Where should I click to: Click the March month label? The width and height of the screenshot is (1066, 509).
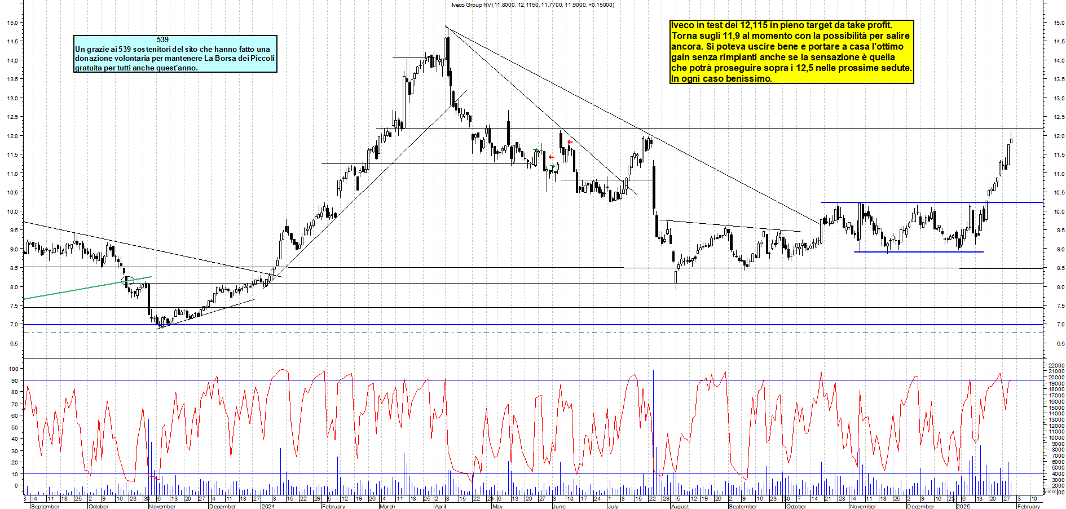pyautogui.click(x=387, y=506)
